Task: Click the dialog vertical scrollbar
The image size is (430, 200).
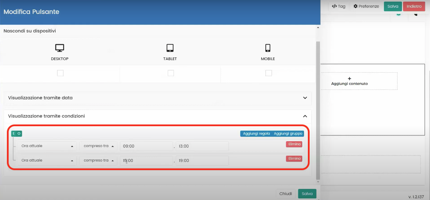Action: click(x=318, y=110)
